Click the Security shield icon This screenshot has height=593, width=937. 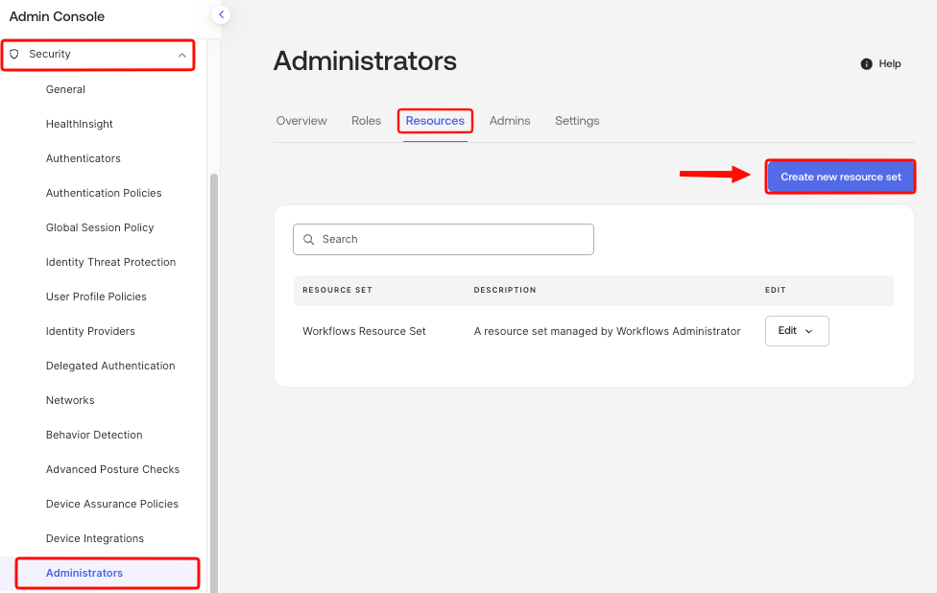click(x=14, y=54)
